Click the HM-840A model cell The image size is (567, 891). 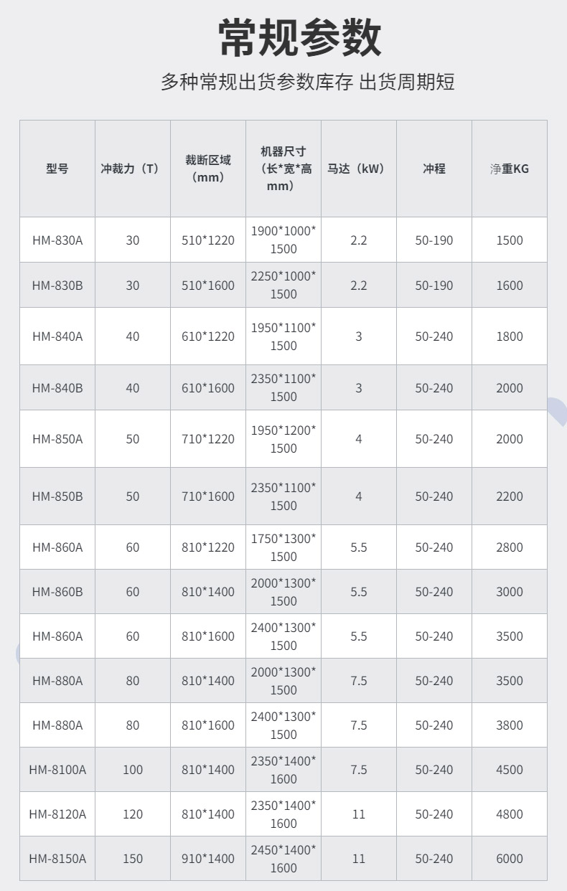(x=57, y=336)
